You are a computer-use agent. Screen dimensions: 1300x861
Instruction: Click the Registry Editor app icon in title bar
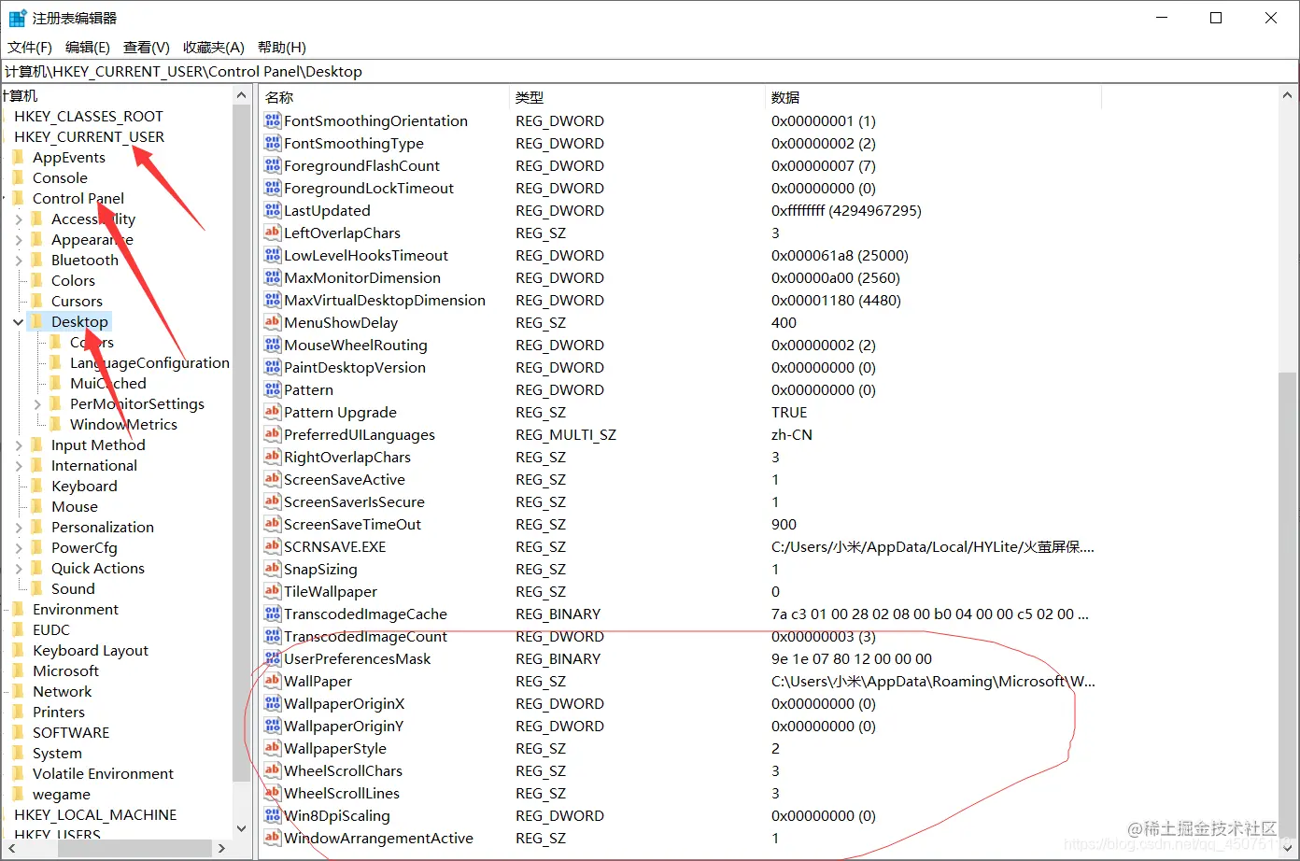click(x=18, y=18)
